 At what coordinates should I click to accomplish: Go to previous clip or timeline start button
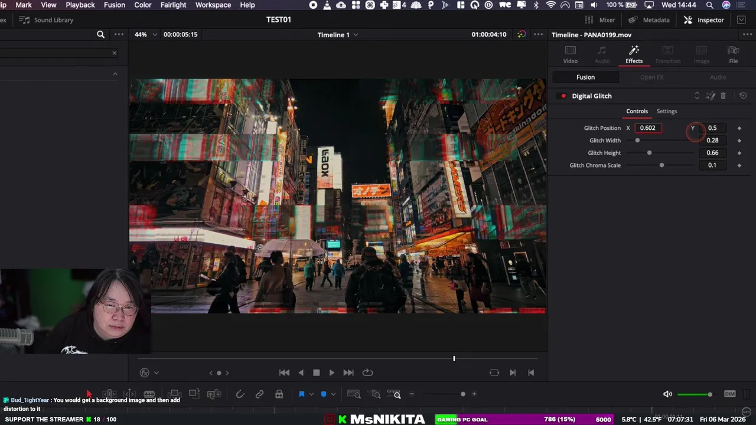point(531,372)
